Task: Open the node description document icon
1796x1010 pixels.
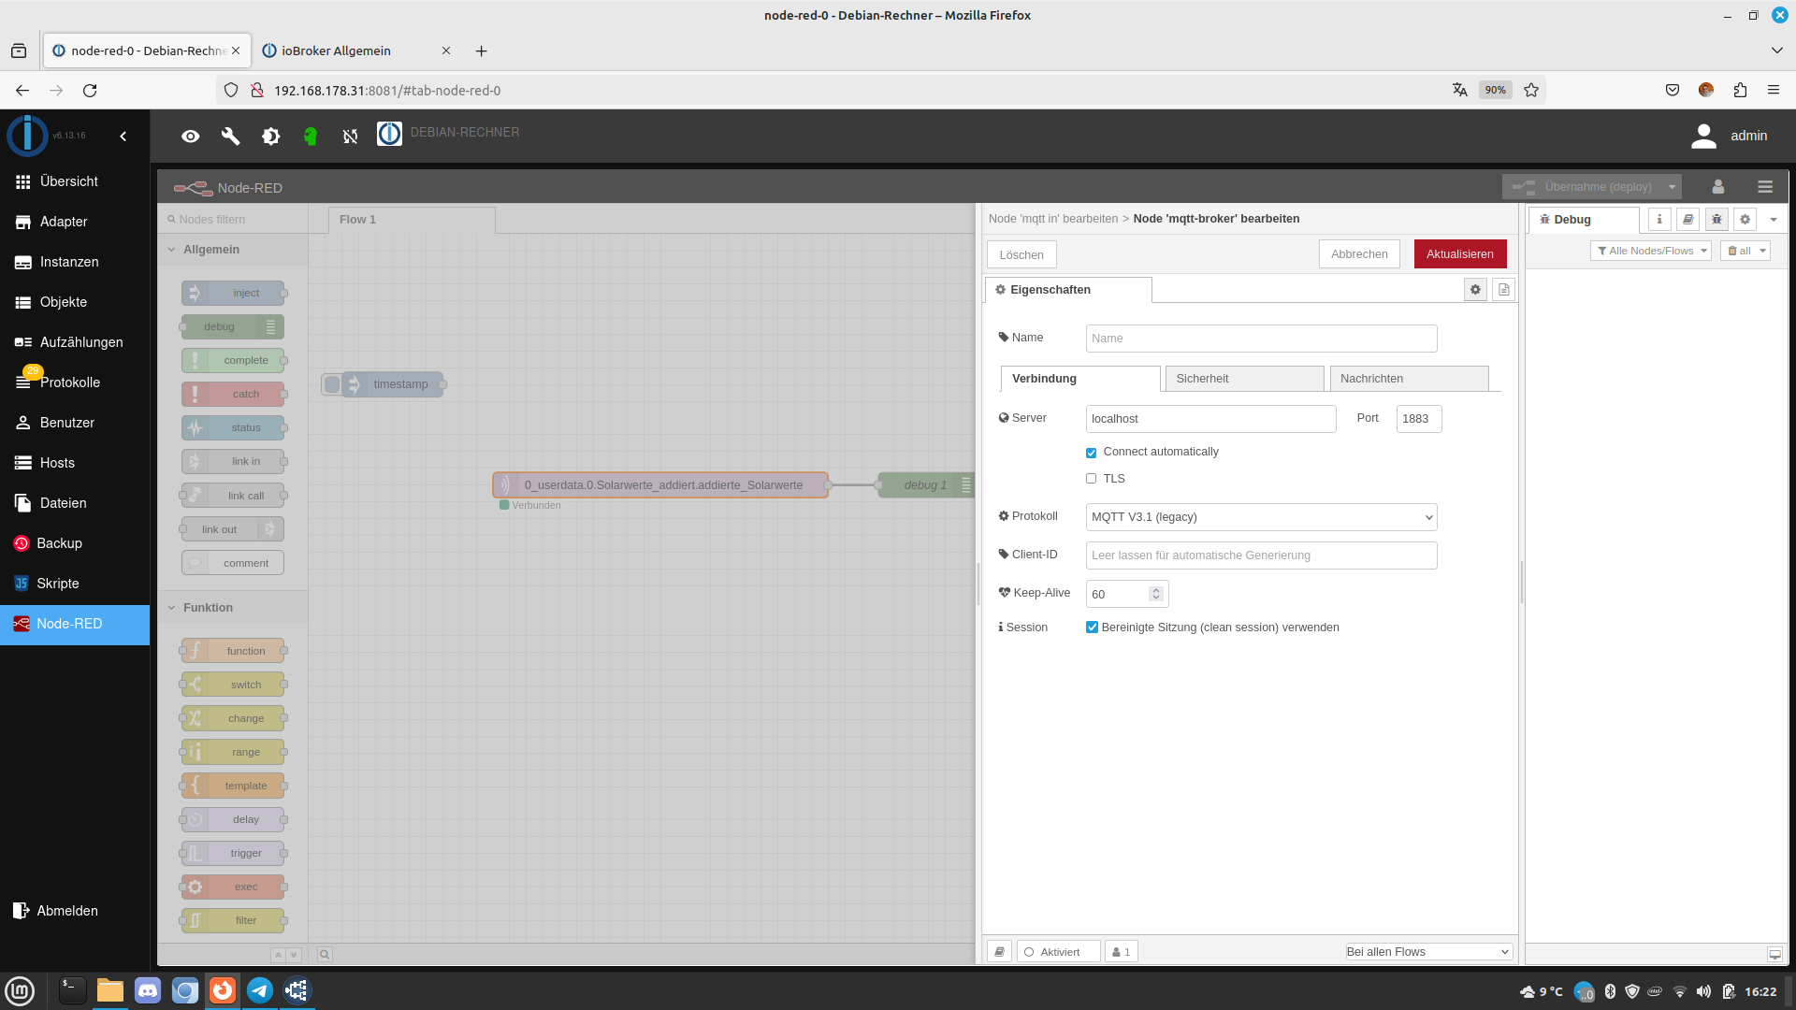Action: pyautogui.click(x=1503, y=290)
